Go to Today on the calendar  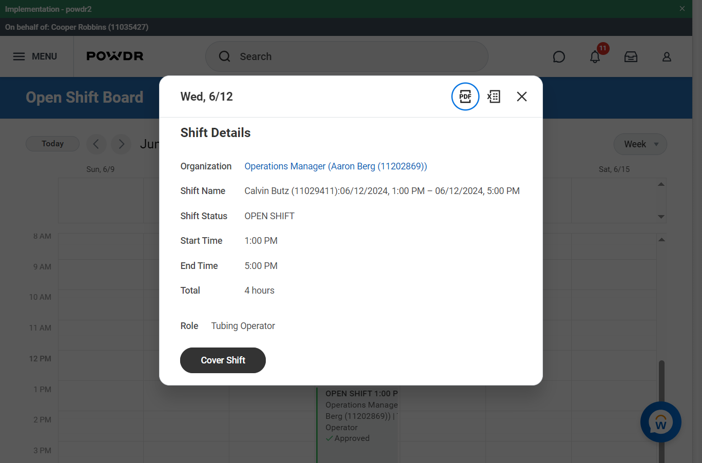(52, 144)
